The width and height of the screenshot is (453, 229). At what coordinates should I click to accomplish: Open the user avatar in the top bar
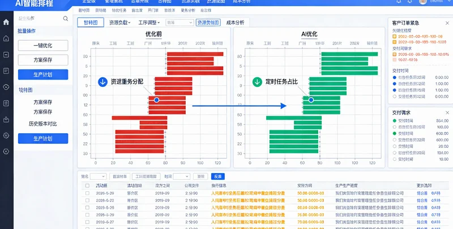click(423, 2)
